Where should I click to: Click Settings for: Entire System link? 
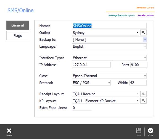point(121,16)
